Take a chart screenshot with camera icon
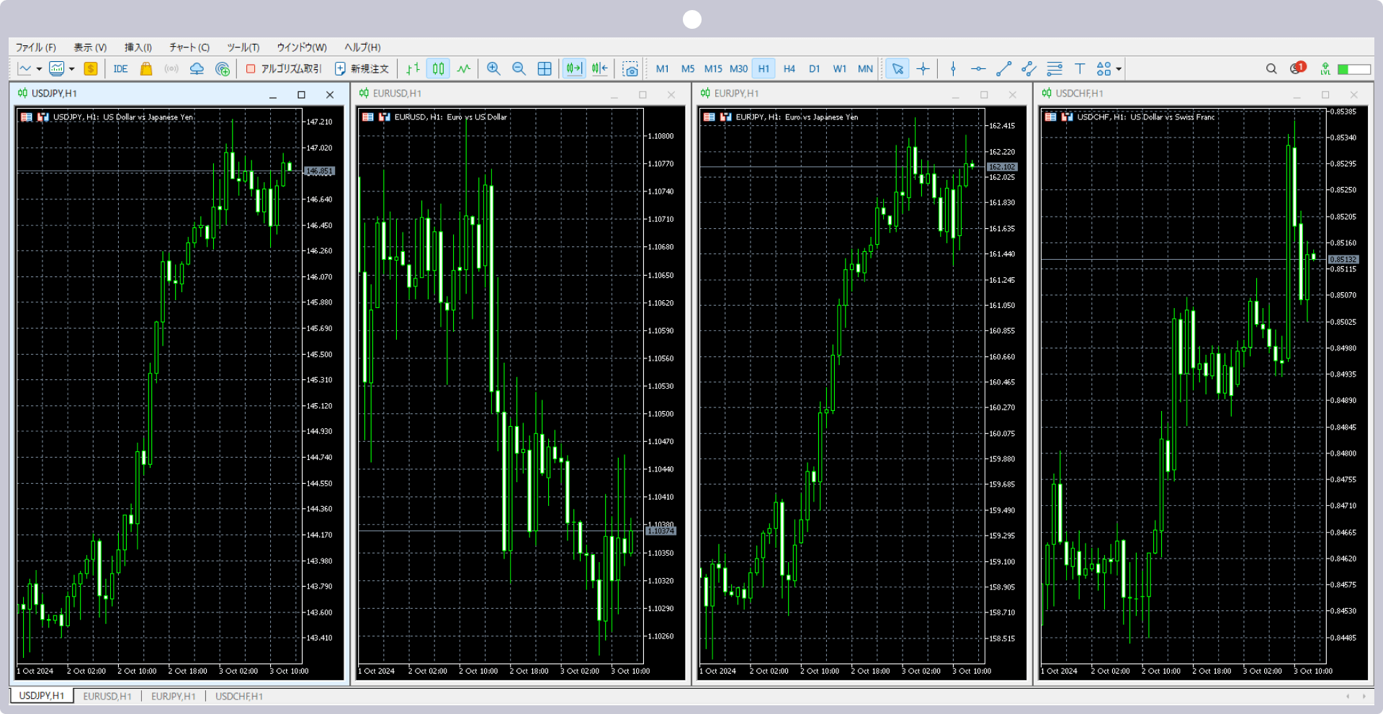This screenshot has width=1383, height=714. pos(630,69)
